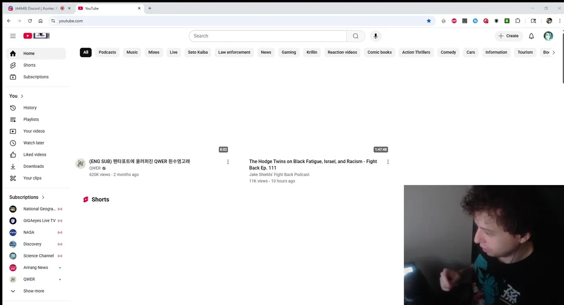Viewport: 564px width, 305px height.
Task: Expand the Subscriptions section header
Action: (x=27, y=197)
